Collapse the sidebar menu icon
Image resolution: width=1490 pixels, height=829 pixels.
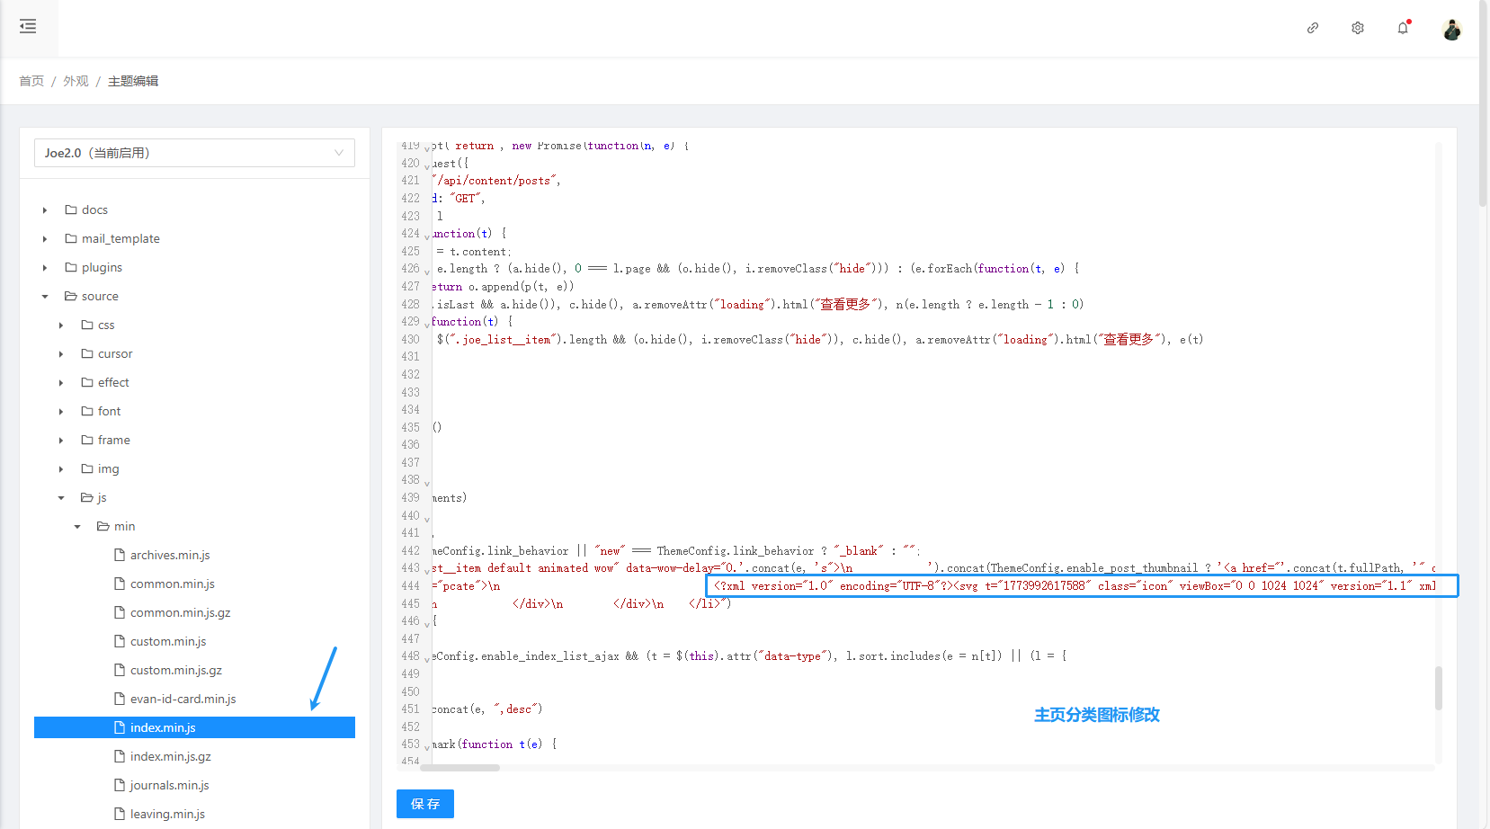[x=28, y=27]
